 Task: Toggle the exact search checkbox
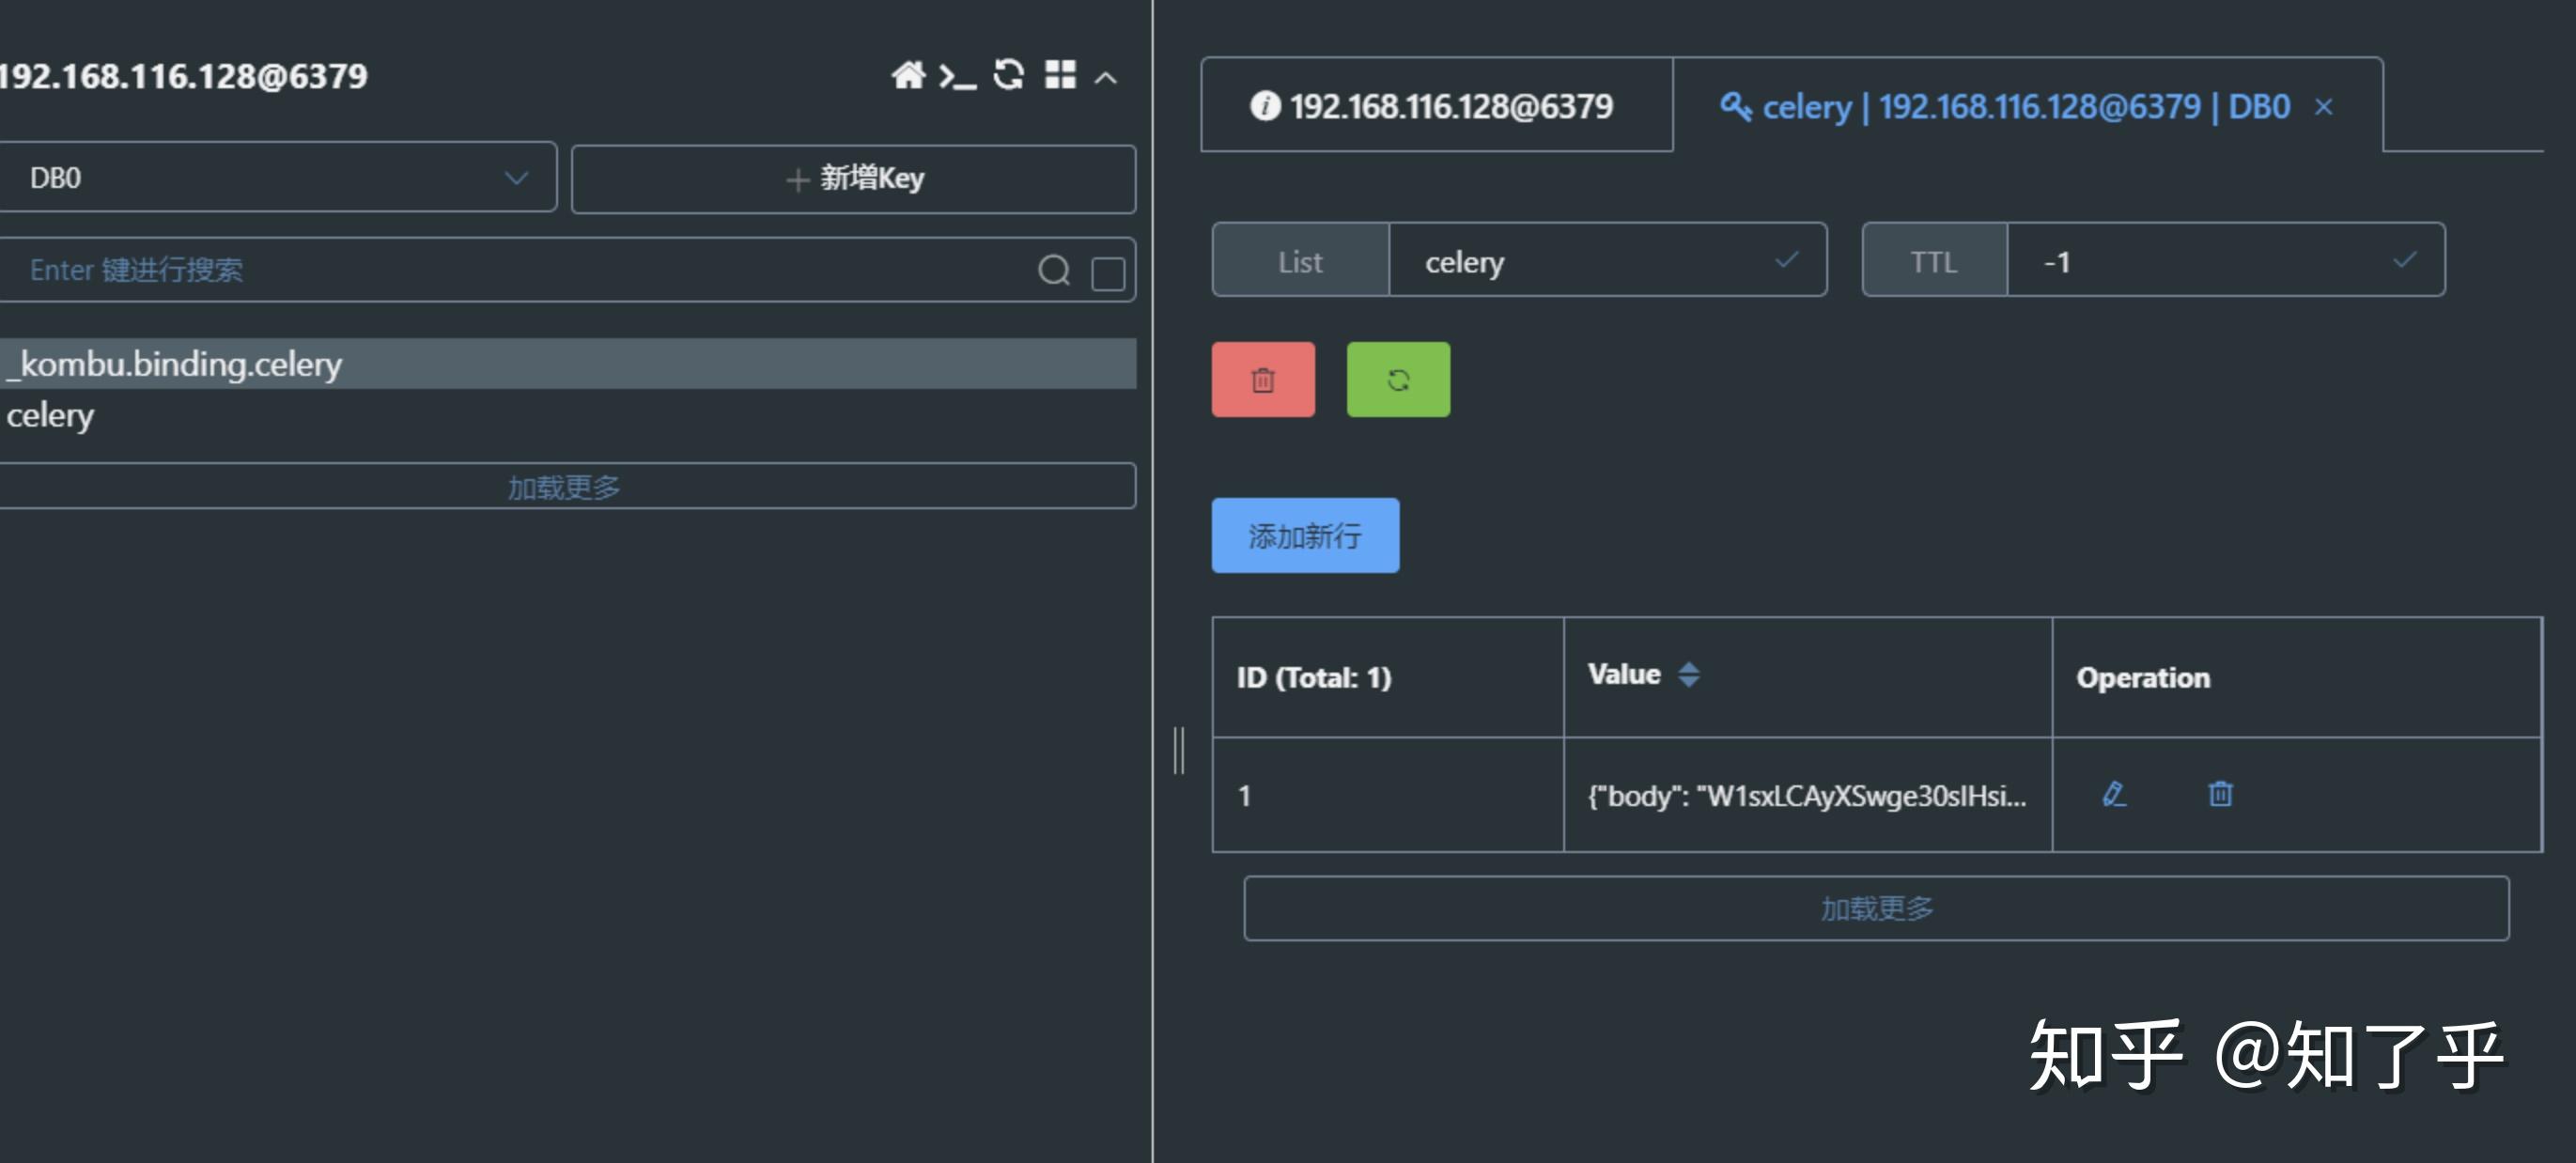[1107, 273]
